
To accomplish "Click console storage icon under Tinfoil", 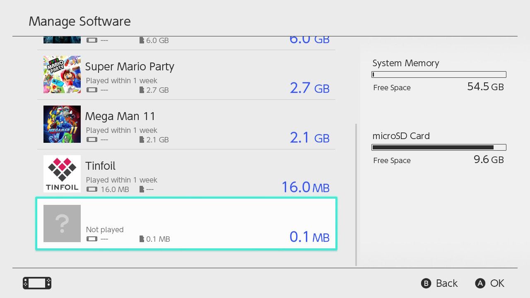I will click(92, 189).
